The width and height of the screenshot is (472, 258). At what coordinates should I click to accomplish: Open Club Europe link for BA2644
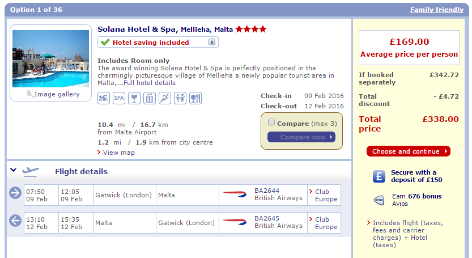pyautogui.click(x=326, y=195)
